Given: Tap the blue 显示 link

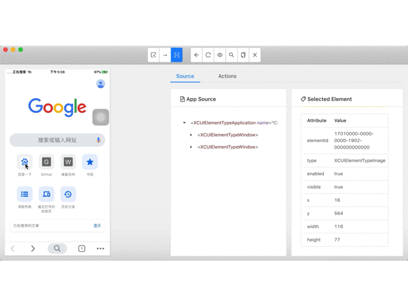Looking at the screenshot, I should [98, 226].
